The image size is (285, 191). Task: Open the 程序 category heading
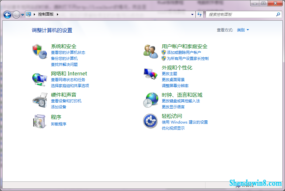pyautogui.click(x=56, y=117)
